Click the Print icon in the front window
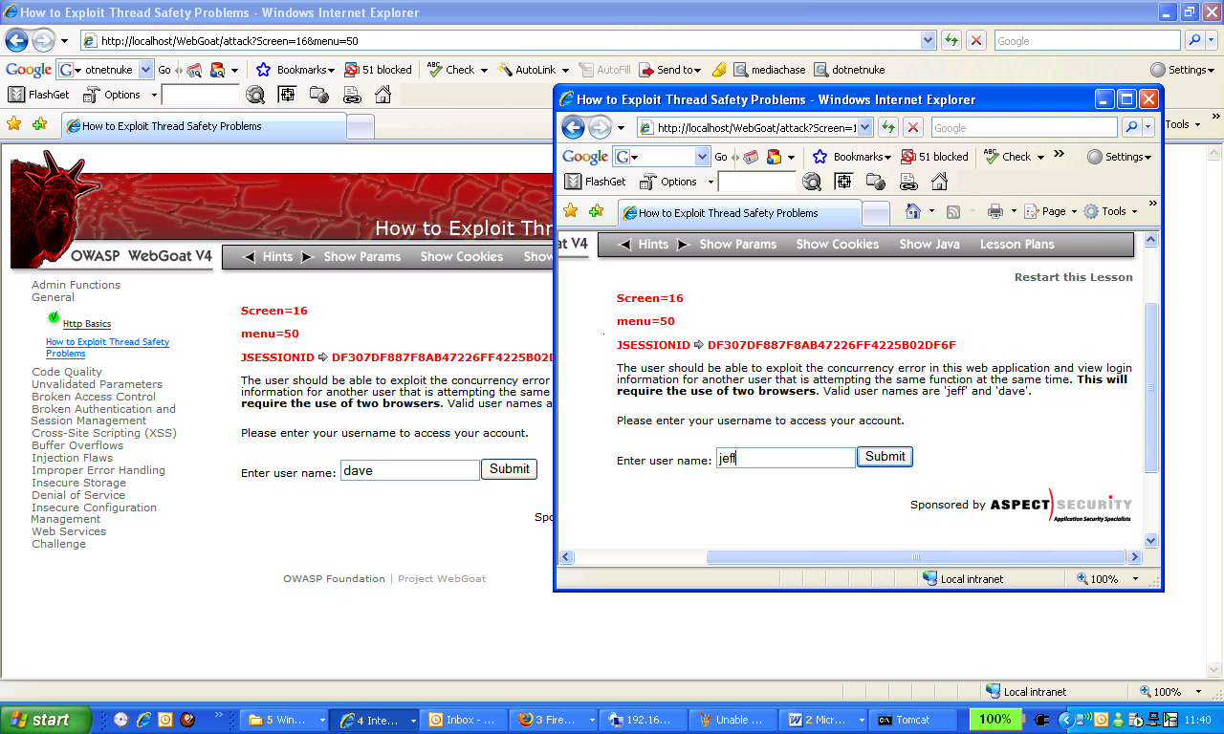 pos(995,211)
